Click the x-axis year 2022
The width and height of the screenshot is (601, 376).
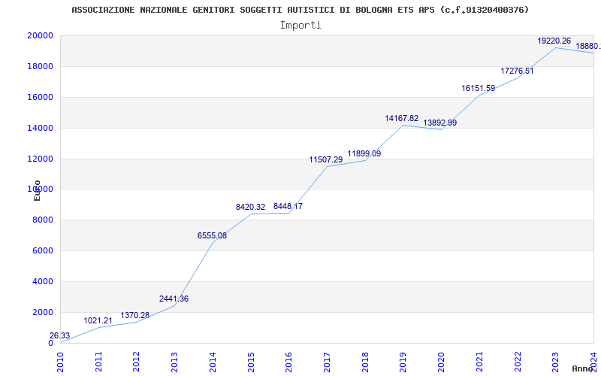pyautogui.click(x=518, y=362)
